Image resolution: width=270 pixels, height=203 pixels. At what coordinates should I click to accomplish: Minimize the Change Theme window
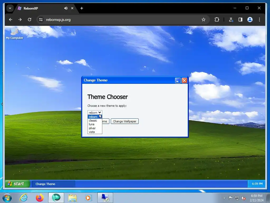point(178,80)
